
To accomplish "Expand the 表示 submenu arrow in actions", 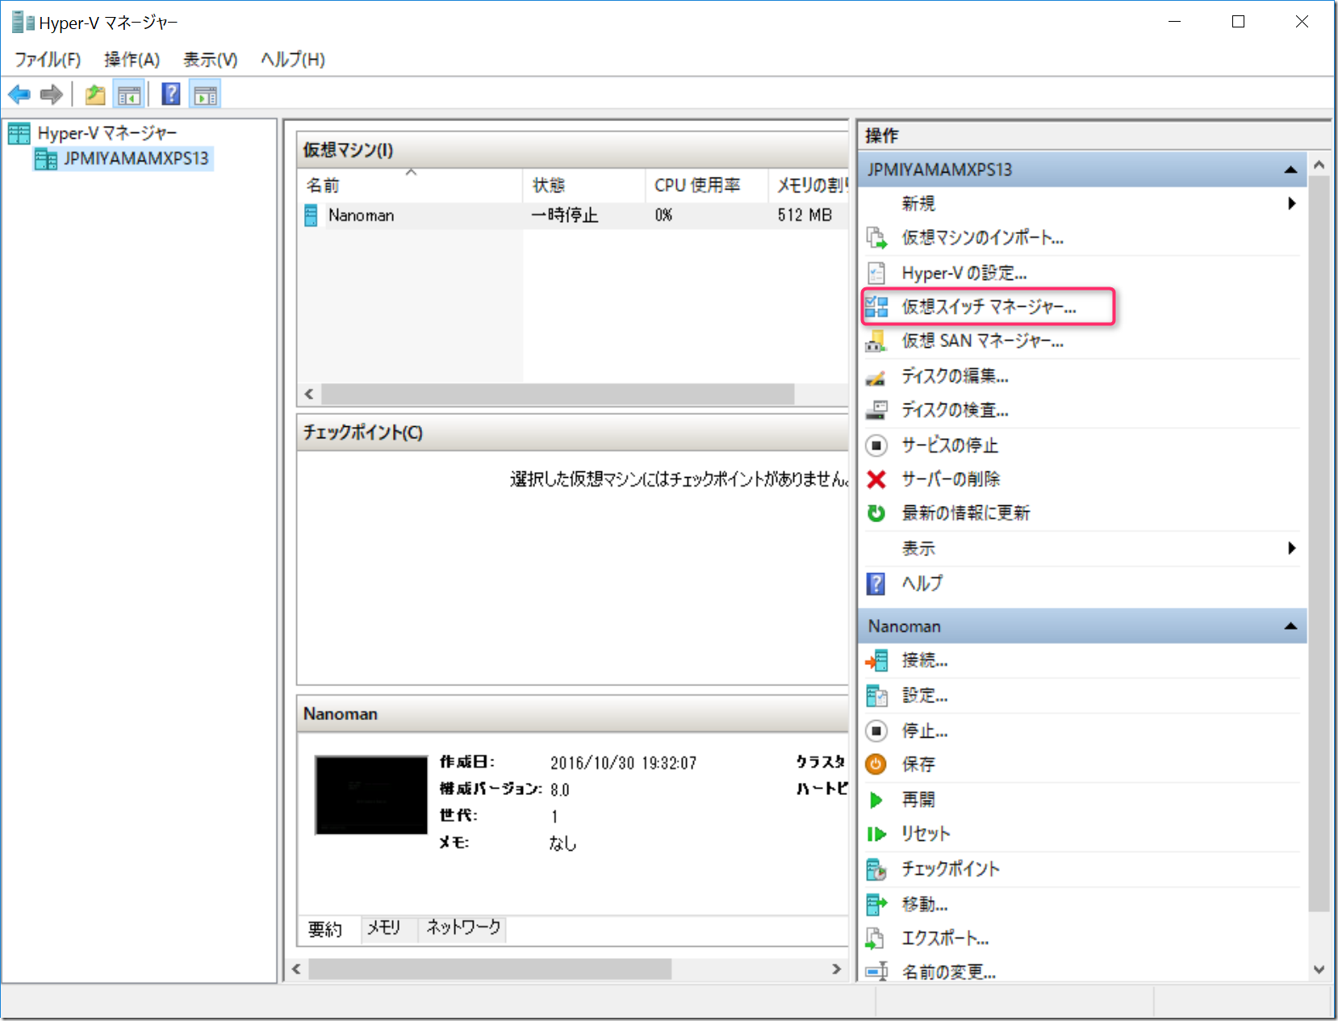I will (x=1292, y=549).
